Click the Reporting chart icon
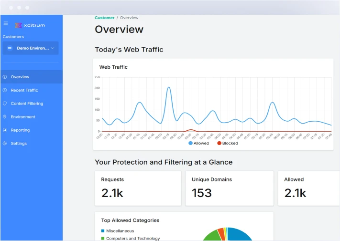This screenshot has height=241, width=340. coord(5,130)
